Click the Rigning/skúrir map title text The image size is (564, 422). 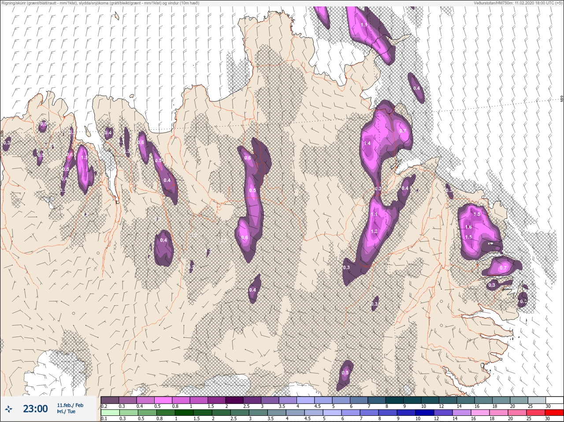tap(100, 3)
